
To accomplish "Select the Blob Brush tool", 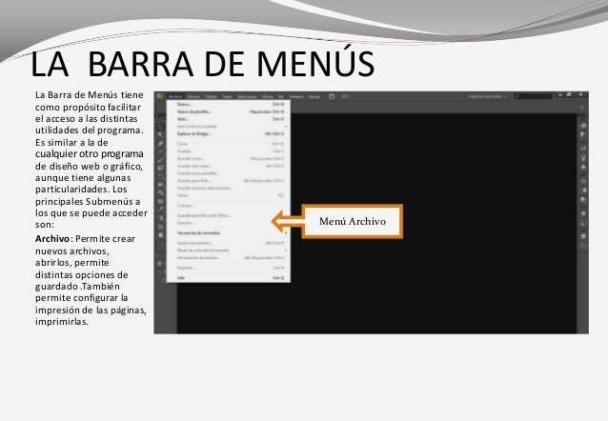I will pyautogui.click(x=160, y=168).
